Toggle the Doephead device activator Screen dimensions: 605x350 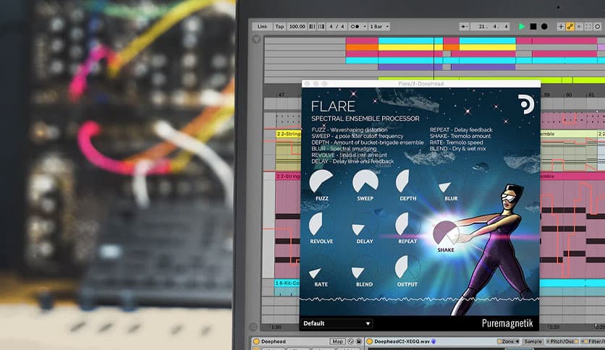256,341
